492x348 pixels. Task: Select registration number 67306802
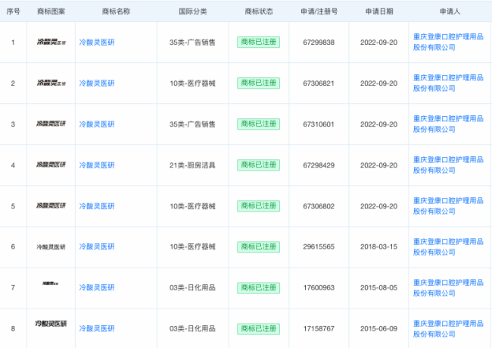coord(319,206)
